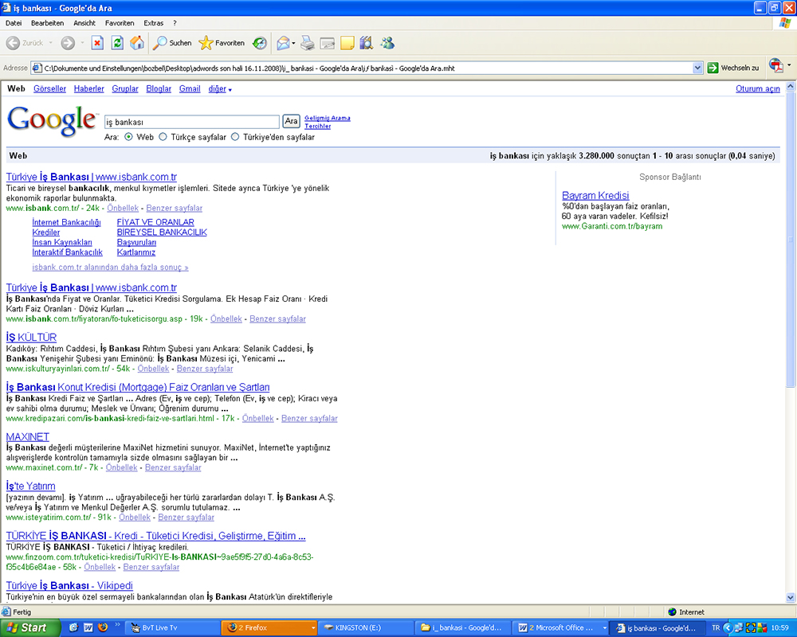
Task: Open the İnternet Bankacılığı sitelink
Action: (x=66, y=222)
